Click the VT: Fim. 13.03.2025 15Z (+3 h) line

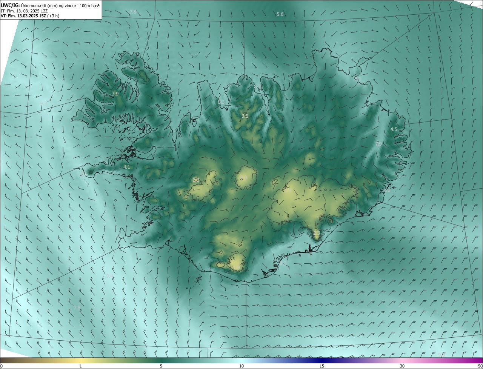coord(30,16)
